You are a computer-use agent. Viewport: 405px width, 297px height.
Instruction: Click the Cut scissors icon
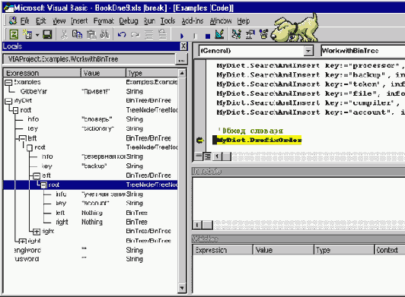click(64, 34)
